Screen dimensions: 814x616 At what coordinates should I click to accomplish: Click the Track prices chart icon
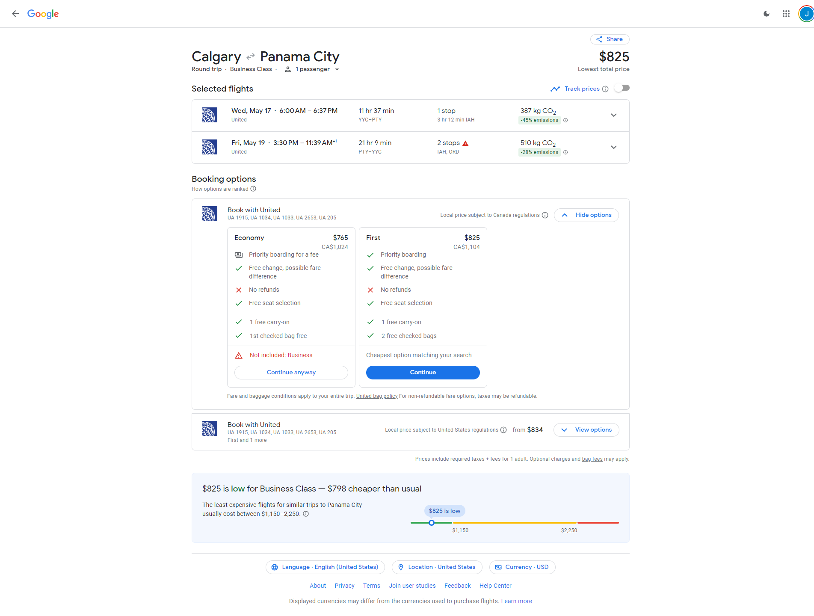point(555,89)
